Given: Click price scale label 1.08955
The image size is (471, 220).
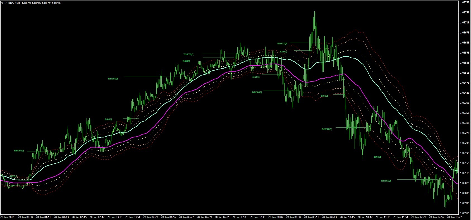Looking at the screenshot, I should point(465,213).
